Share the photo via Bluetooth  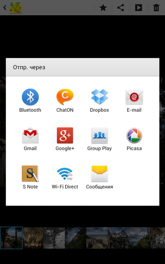coord(30,100)
